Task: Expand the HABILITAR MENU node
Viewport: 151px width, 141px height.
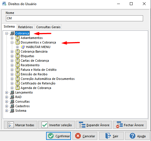Action: coord(18,47)
